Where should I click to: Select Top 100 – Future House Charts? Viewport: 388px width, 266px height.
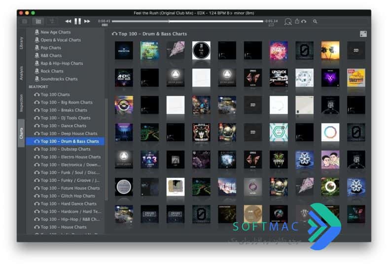point(67,188)
